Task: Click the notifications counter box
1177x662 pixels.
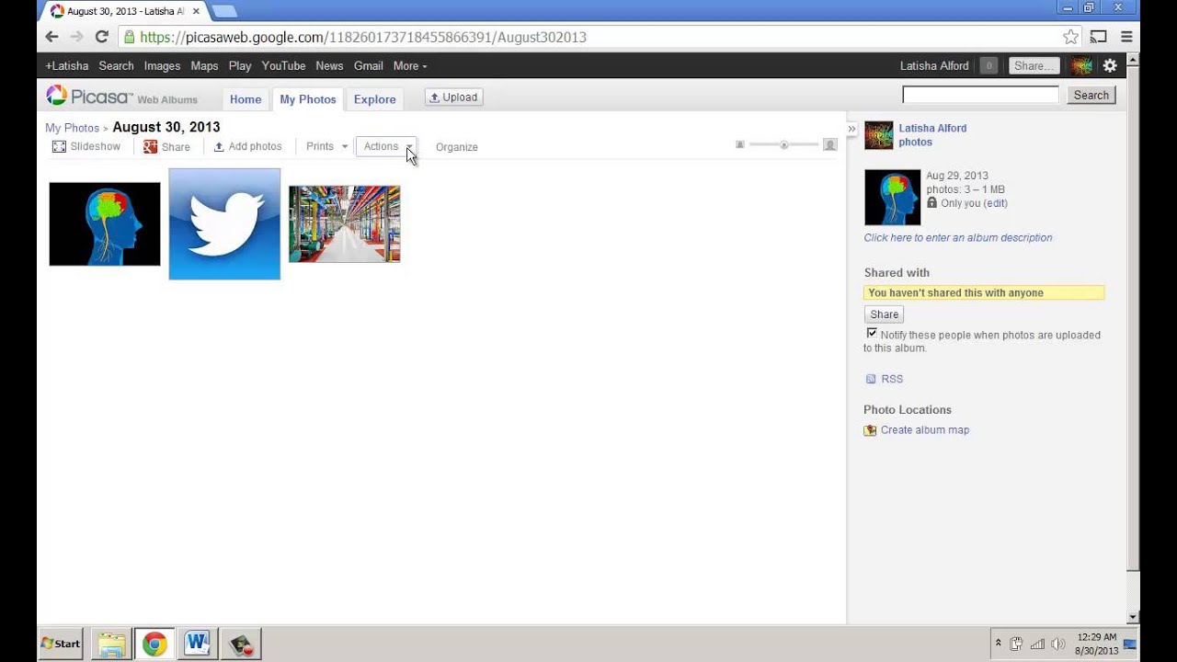Action: [x=988, y=65]
